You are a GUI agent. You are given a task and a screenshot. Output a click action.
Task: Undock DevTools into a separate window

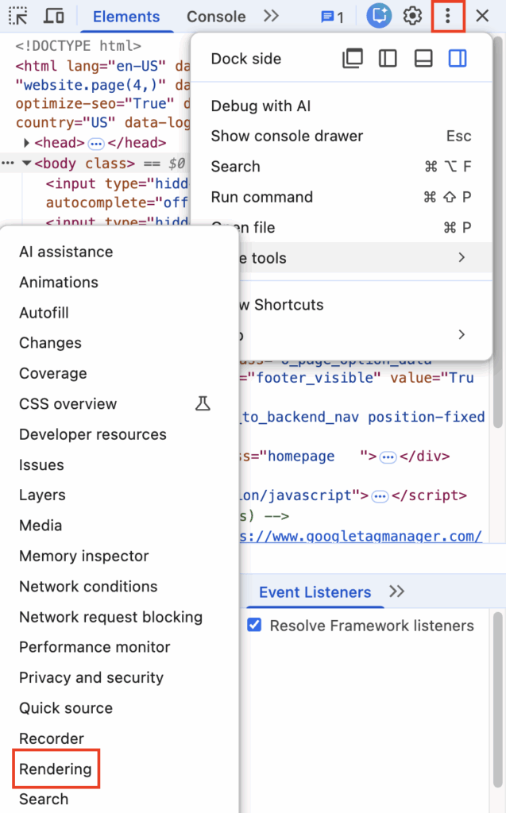[x=352, y=58]
